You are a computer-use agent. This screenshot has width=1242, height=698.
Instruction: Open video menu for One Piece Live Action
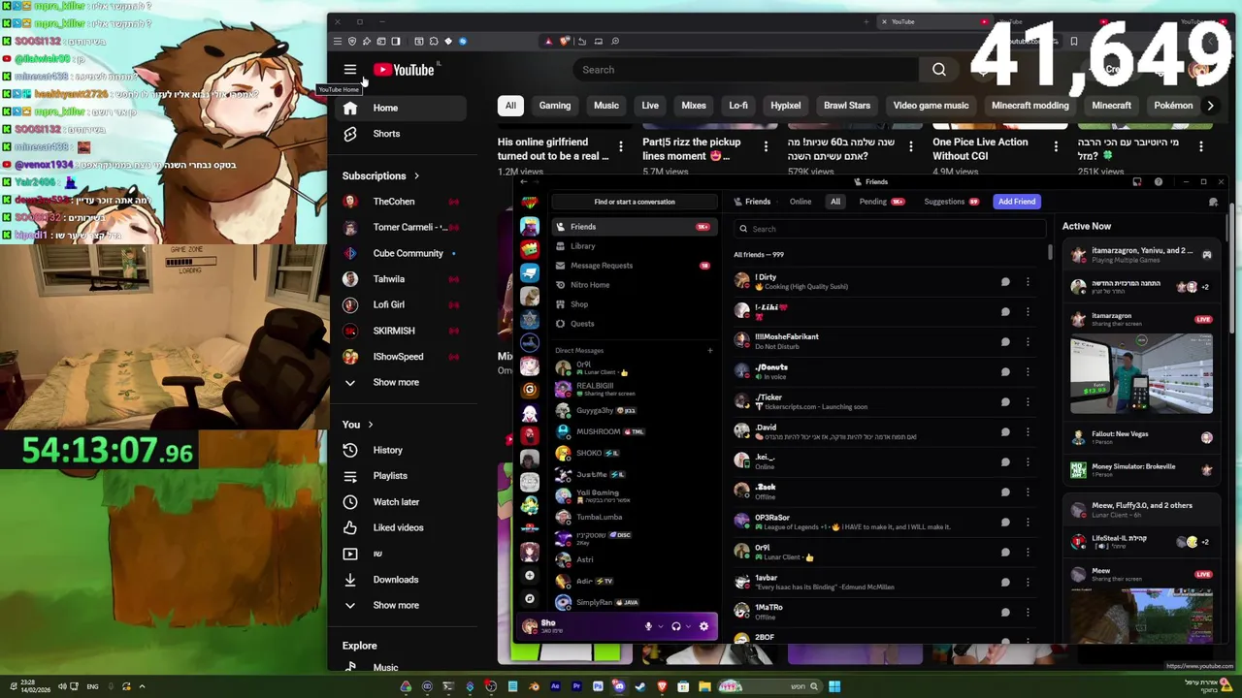(1056, 146)
